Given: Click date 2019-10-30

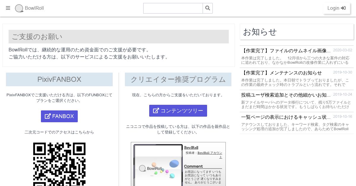Looking at the screenshot, I should tap(343, 72).
